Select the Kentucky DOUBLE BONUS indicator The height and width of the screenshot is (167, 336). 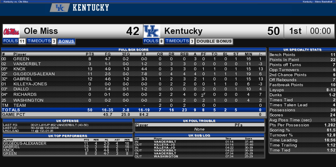[x=214, y=41]
